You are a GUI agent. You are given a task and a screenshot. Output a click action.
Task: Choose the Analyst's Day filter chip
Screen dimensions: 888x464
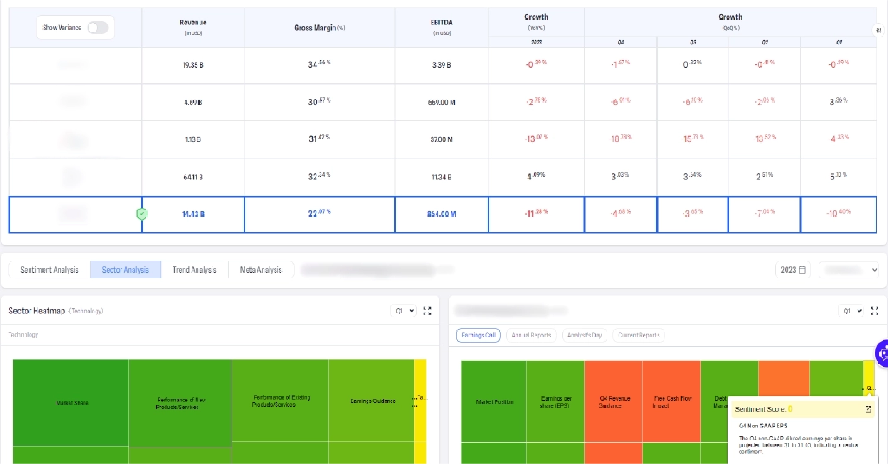(585, 335)
